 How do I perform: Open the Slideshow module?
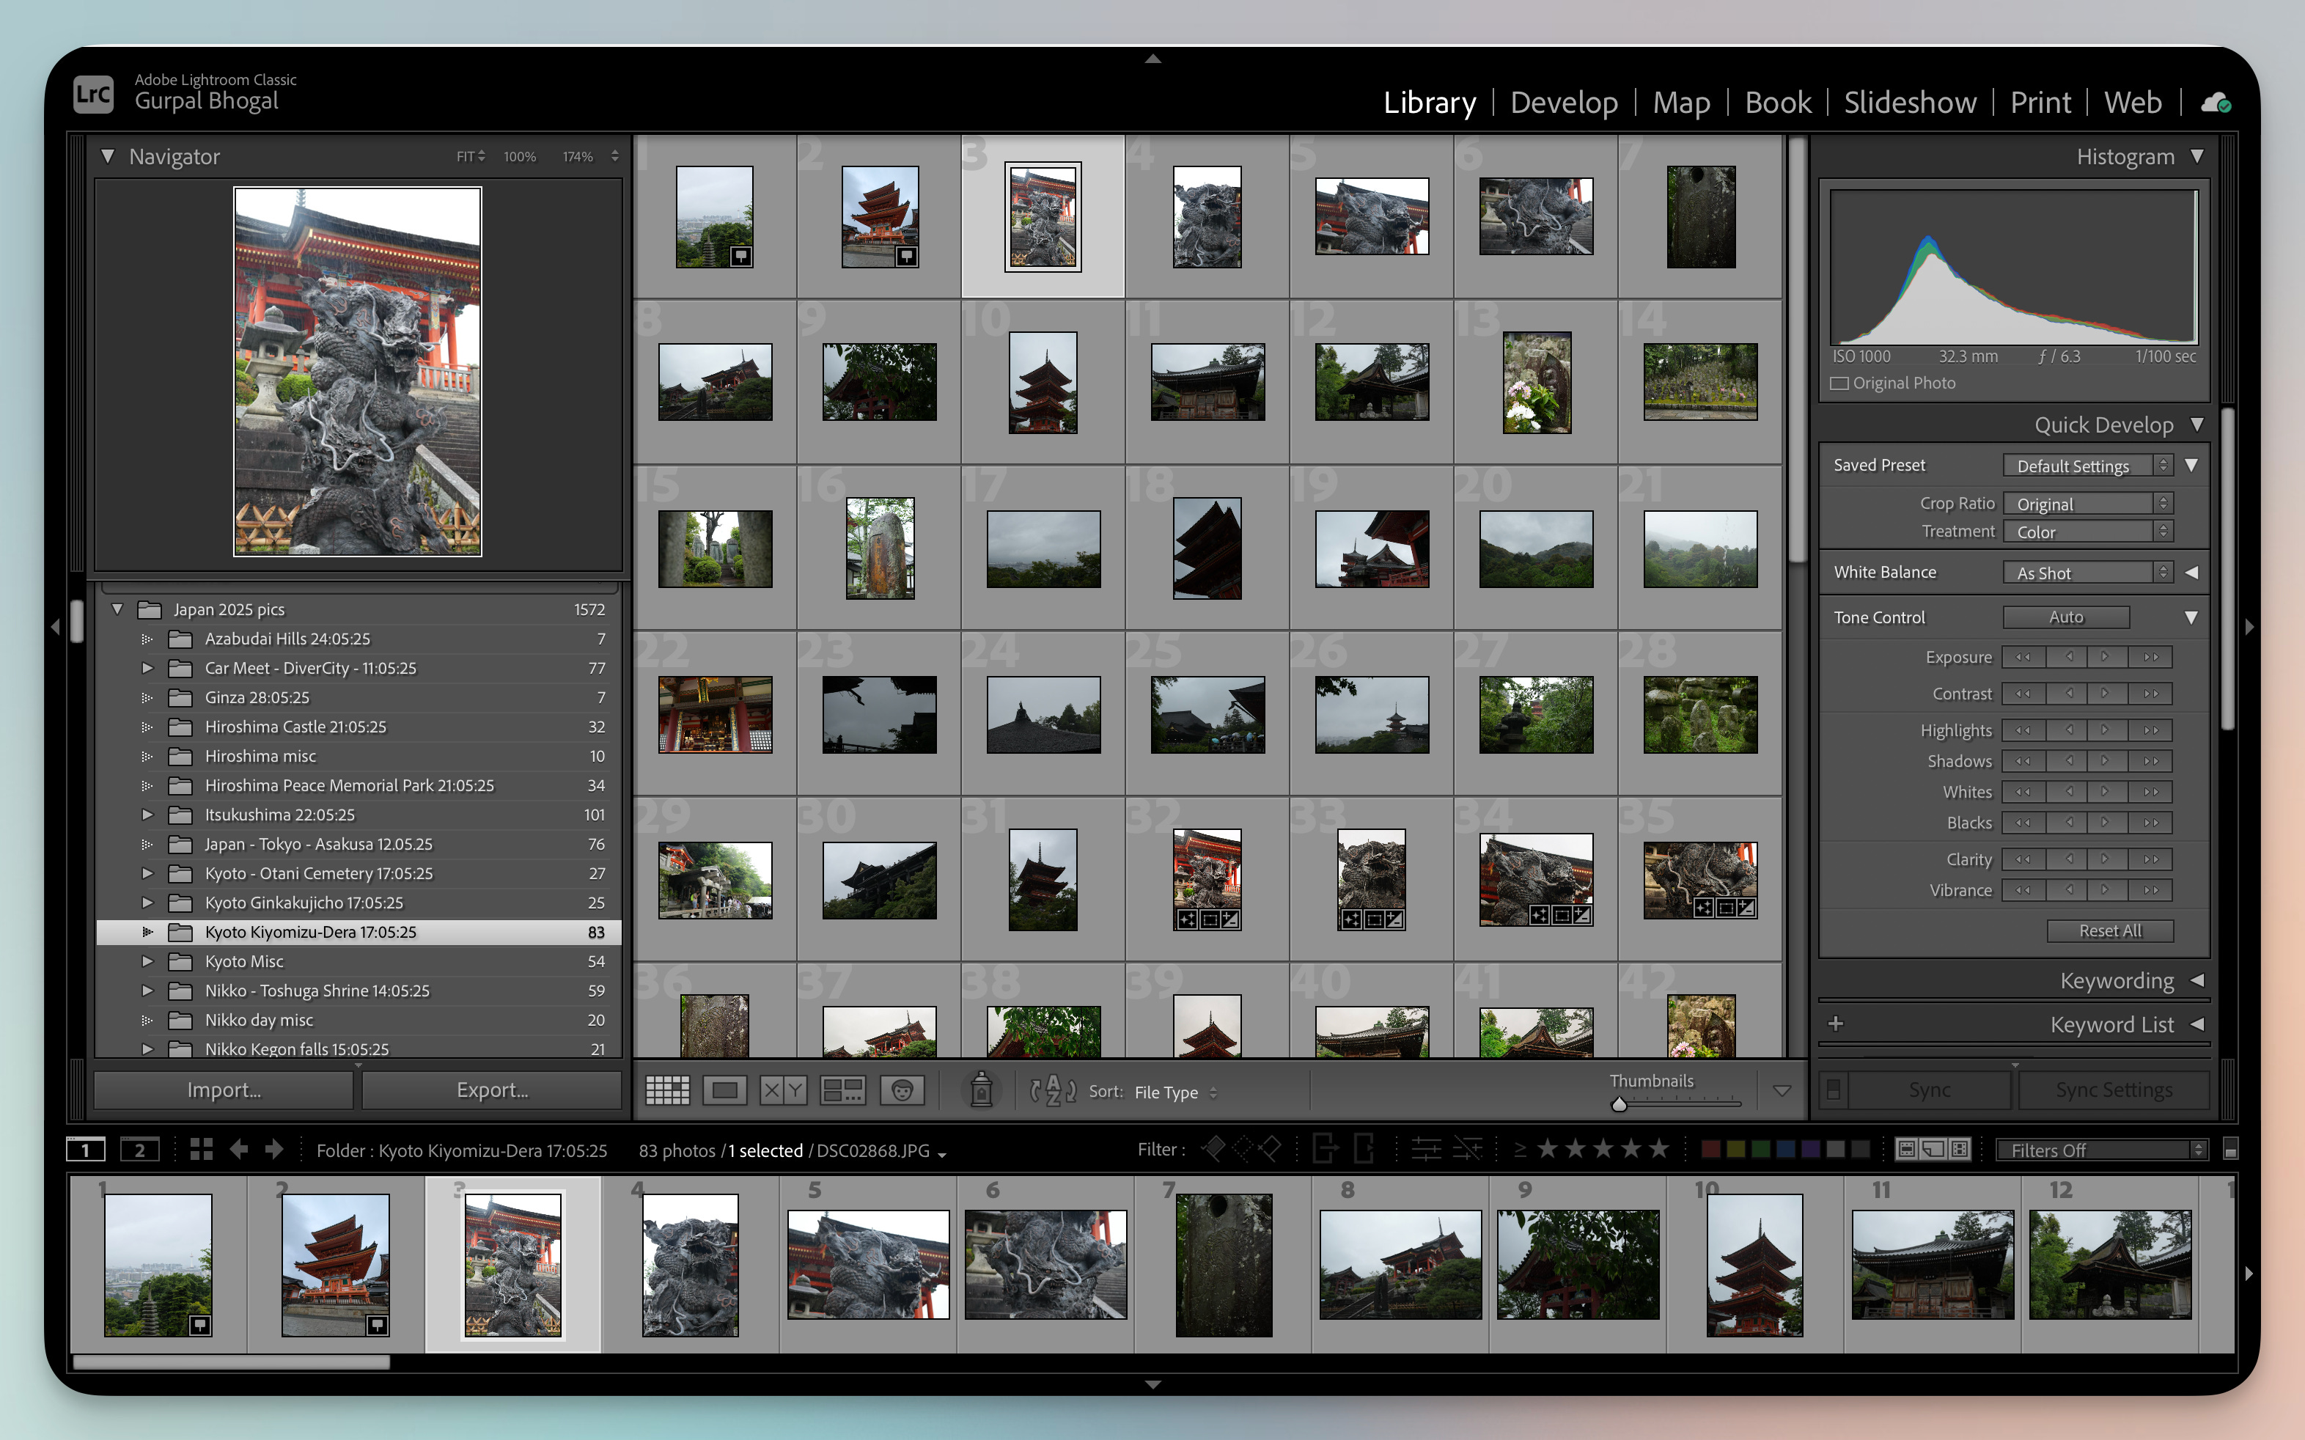pos(1909,103)
